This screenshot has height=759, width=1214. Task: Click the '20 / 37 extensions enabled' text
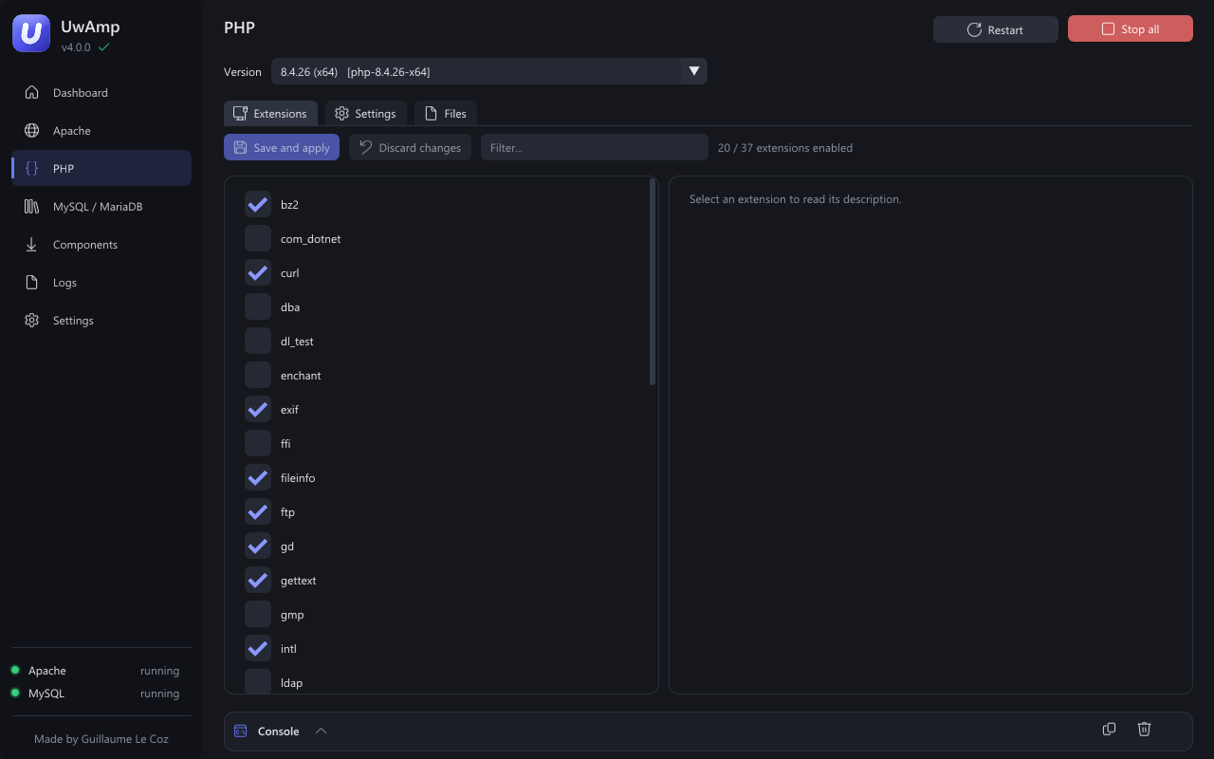coord(785,148)
